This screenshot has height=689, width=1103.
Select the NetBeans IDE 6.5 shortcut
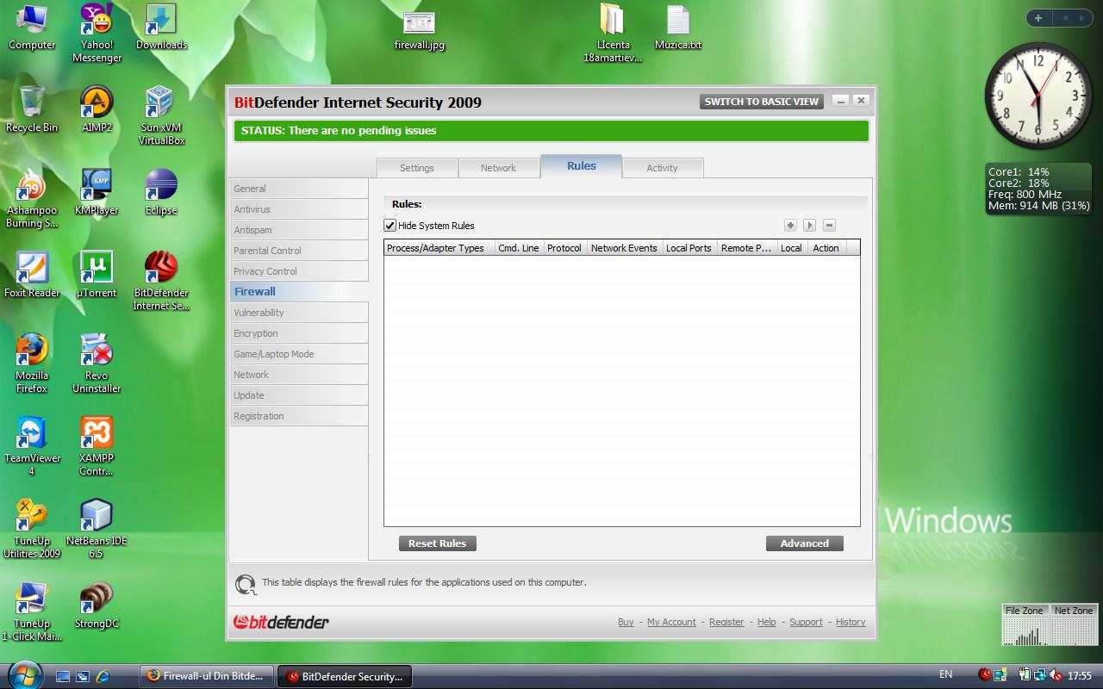97,530
